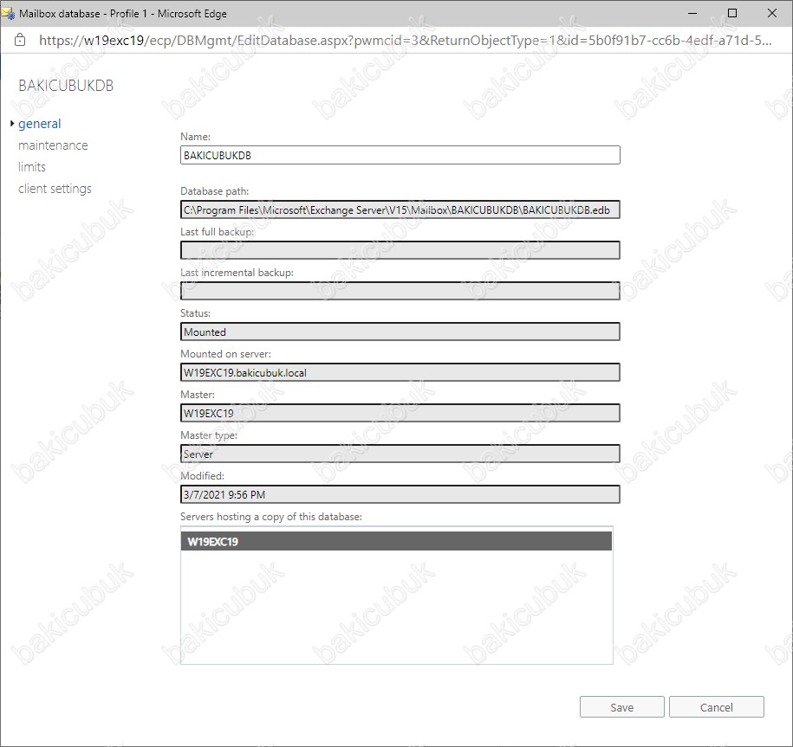Open the general section
Viewport: 793px width, 747px height.
point(40,124)
